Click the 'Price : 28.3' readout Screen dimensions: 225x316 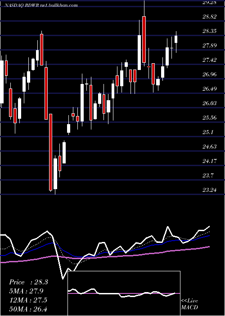tap(28, 282)
